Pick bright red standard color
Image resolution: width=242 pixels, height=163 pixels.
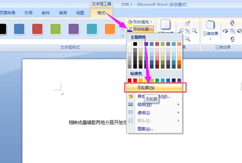tap(135, 80)
